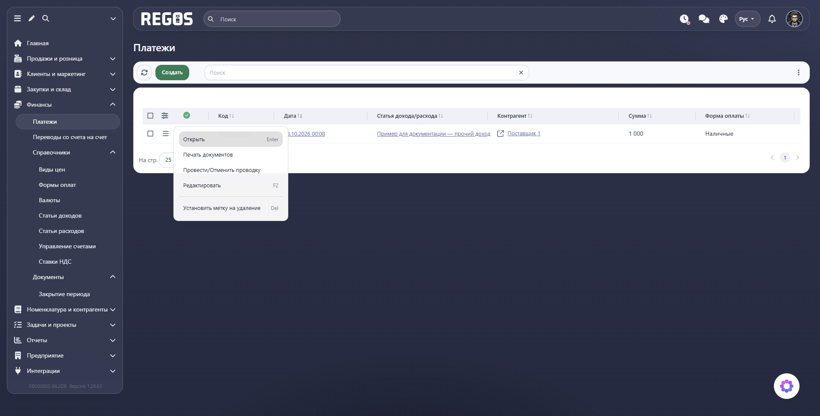Viewport: 820px width, 416px height.
Task: Click the green Создать button
Action: click(x=172, y=73)
